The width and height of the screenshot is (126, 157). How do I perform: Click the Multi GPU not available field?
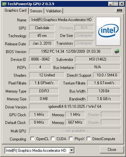point(75,131)
